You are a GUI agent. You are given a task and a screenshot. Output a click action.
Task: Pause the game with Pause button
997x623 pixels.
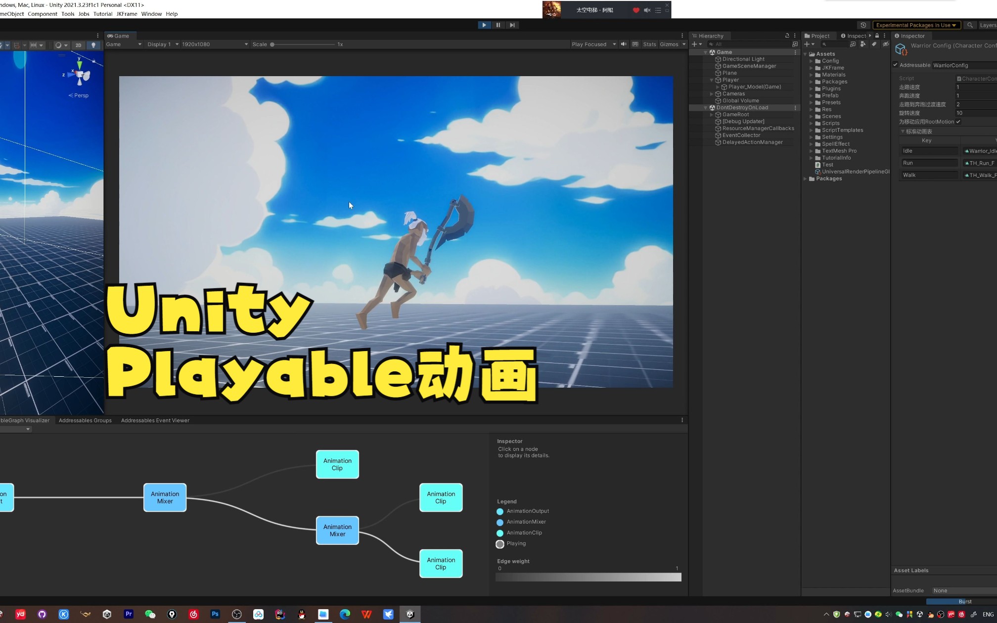pos(498,25)
